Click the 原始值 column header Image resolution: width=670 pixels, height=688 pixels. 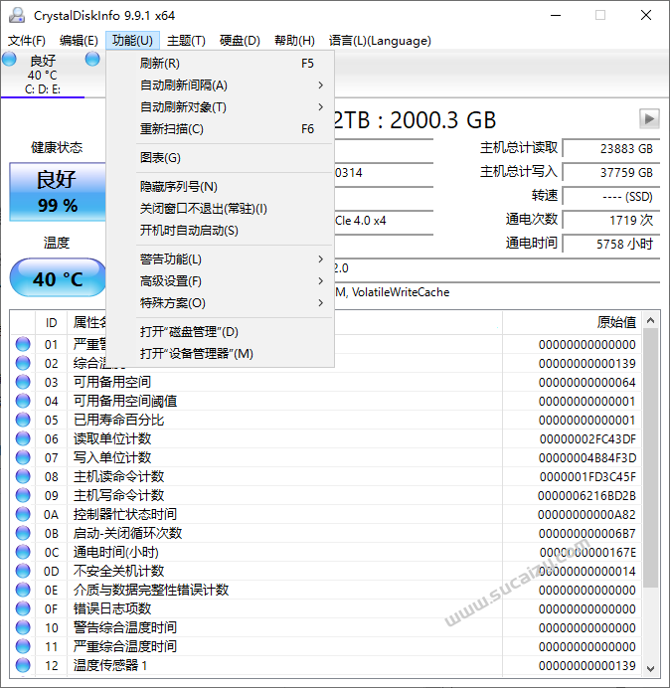click(572, 322)
